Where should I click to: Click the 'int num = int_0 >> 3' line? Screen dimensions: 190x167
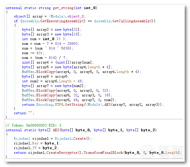tap(44, 39)
